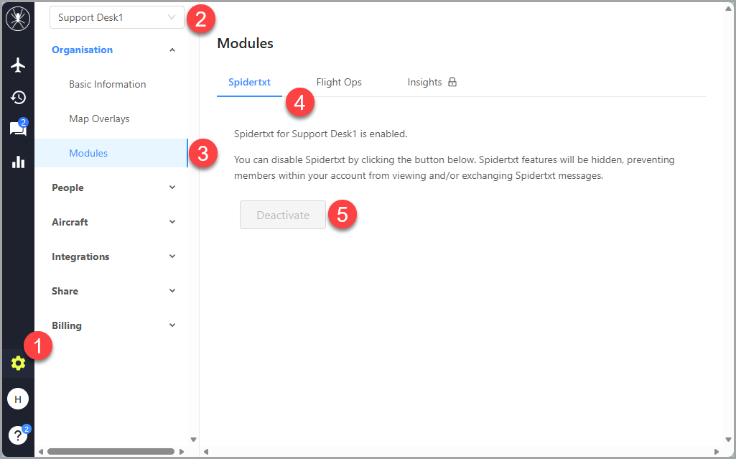Open the user profile H avatar
The image size is (736, 459).
pos(18,399)
